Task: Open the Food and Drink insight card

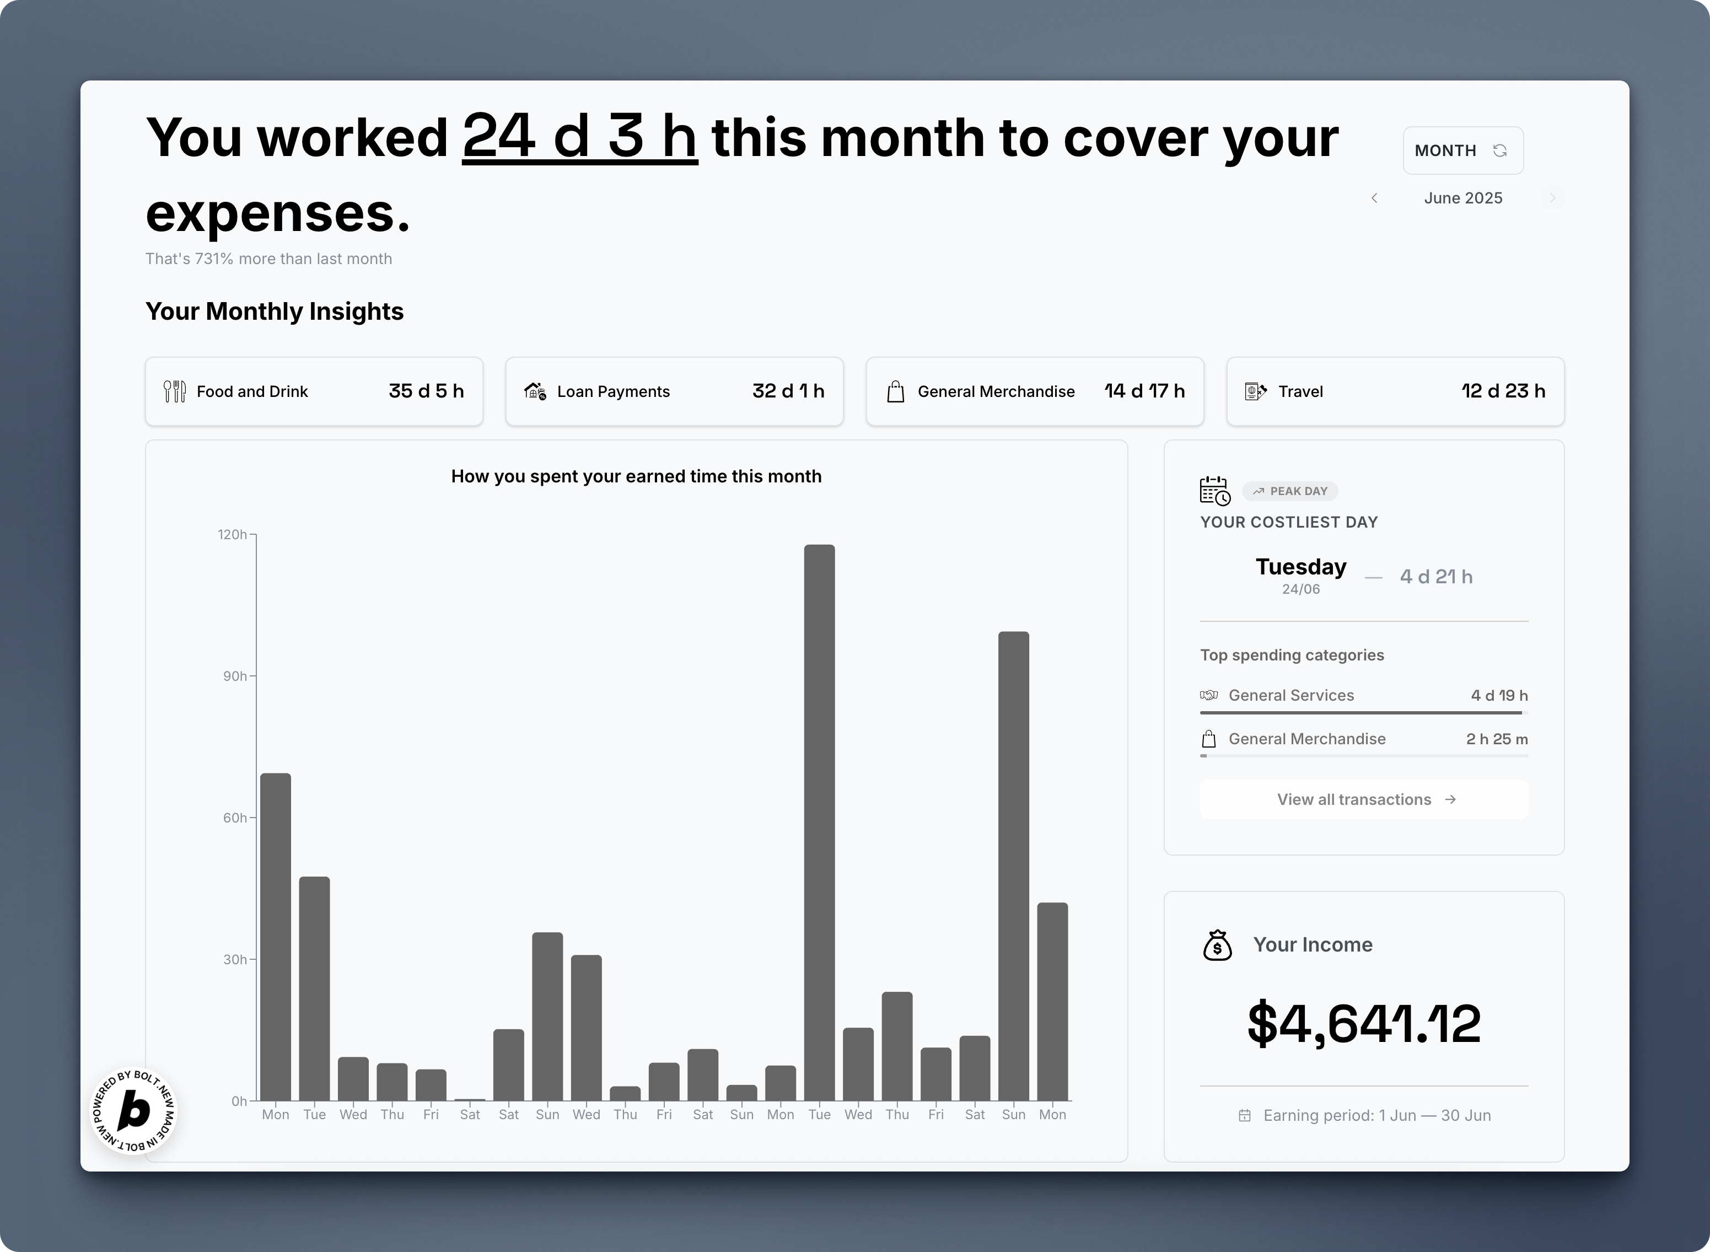Action: 314,391
